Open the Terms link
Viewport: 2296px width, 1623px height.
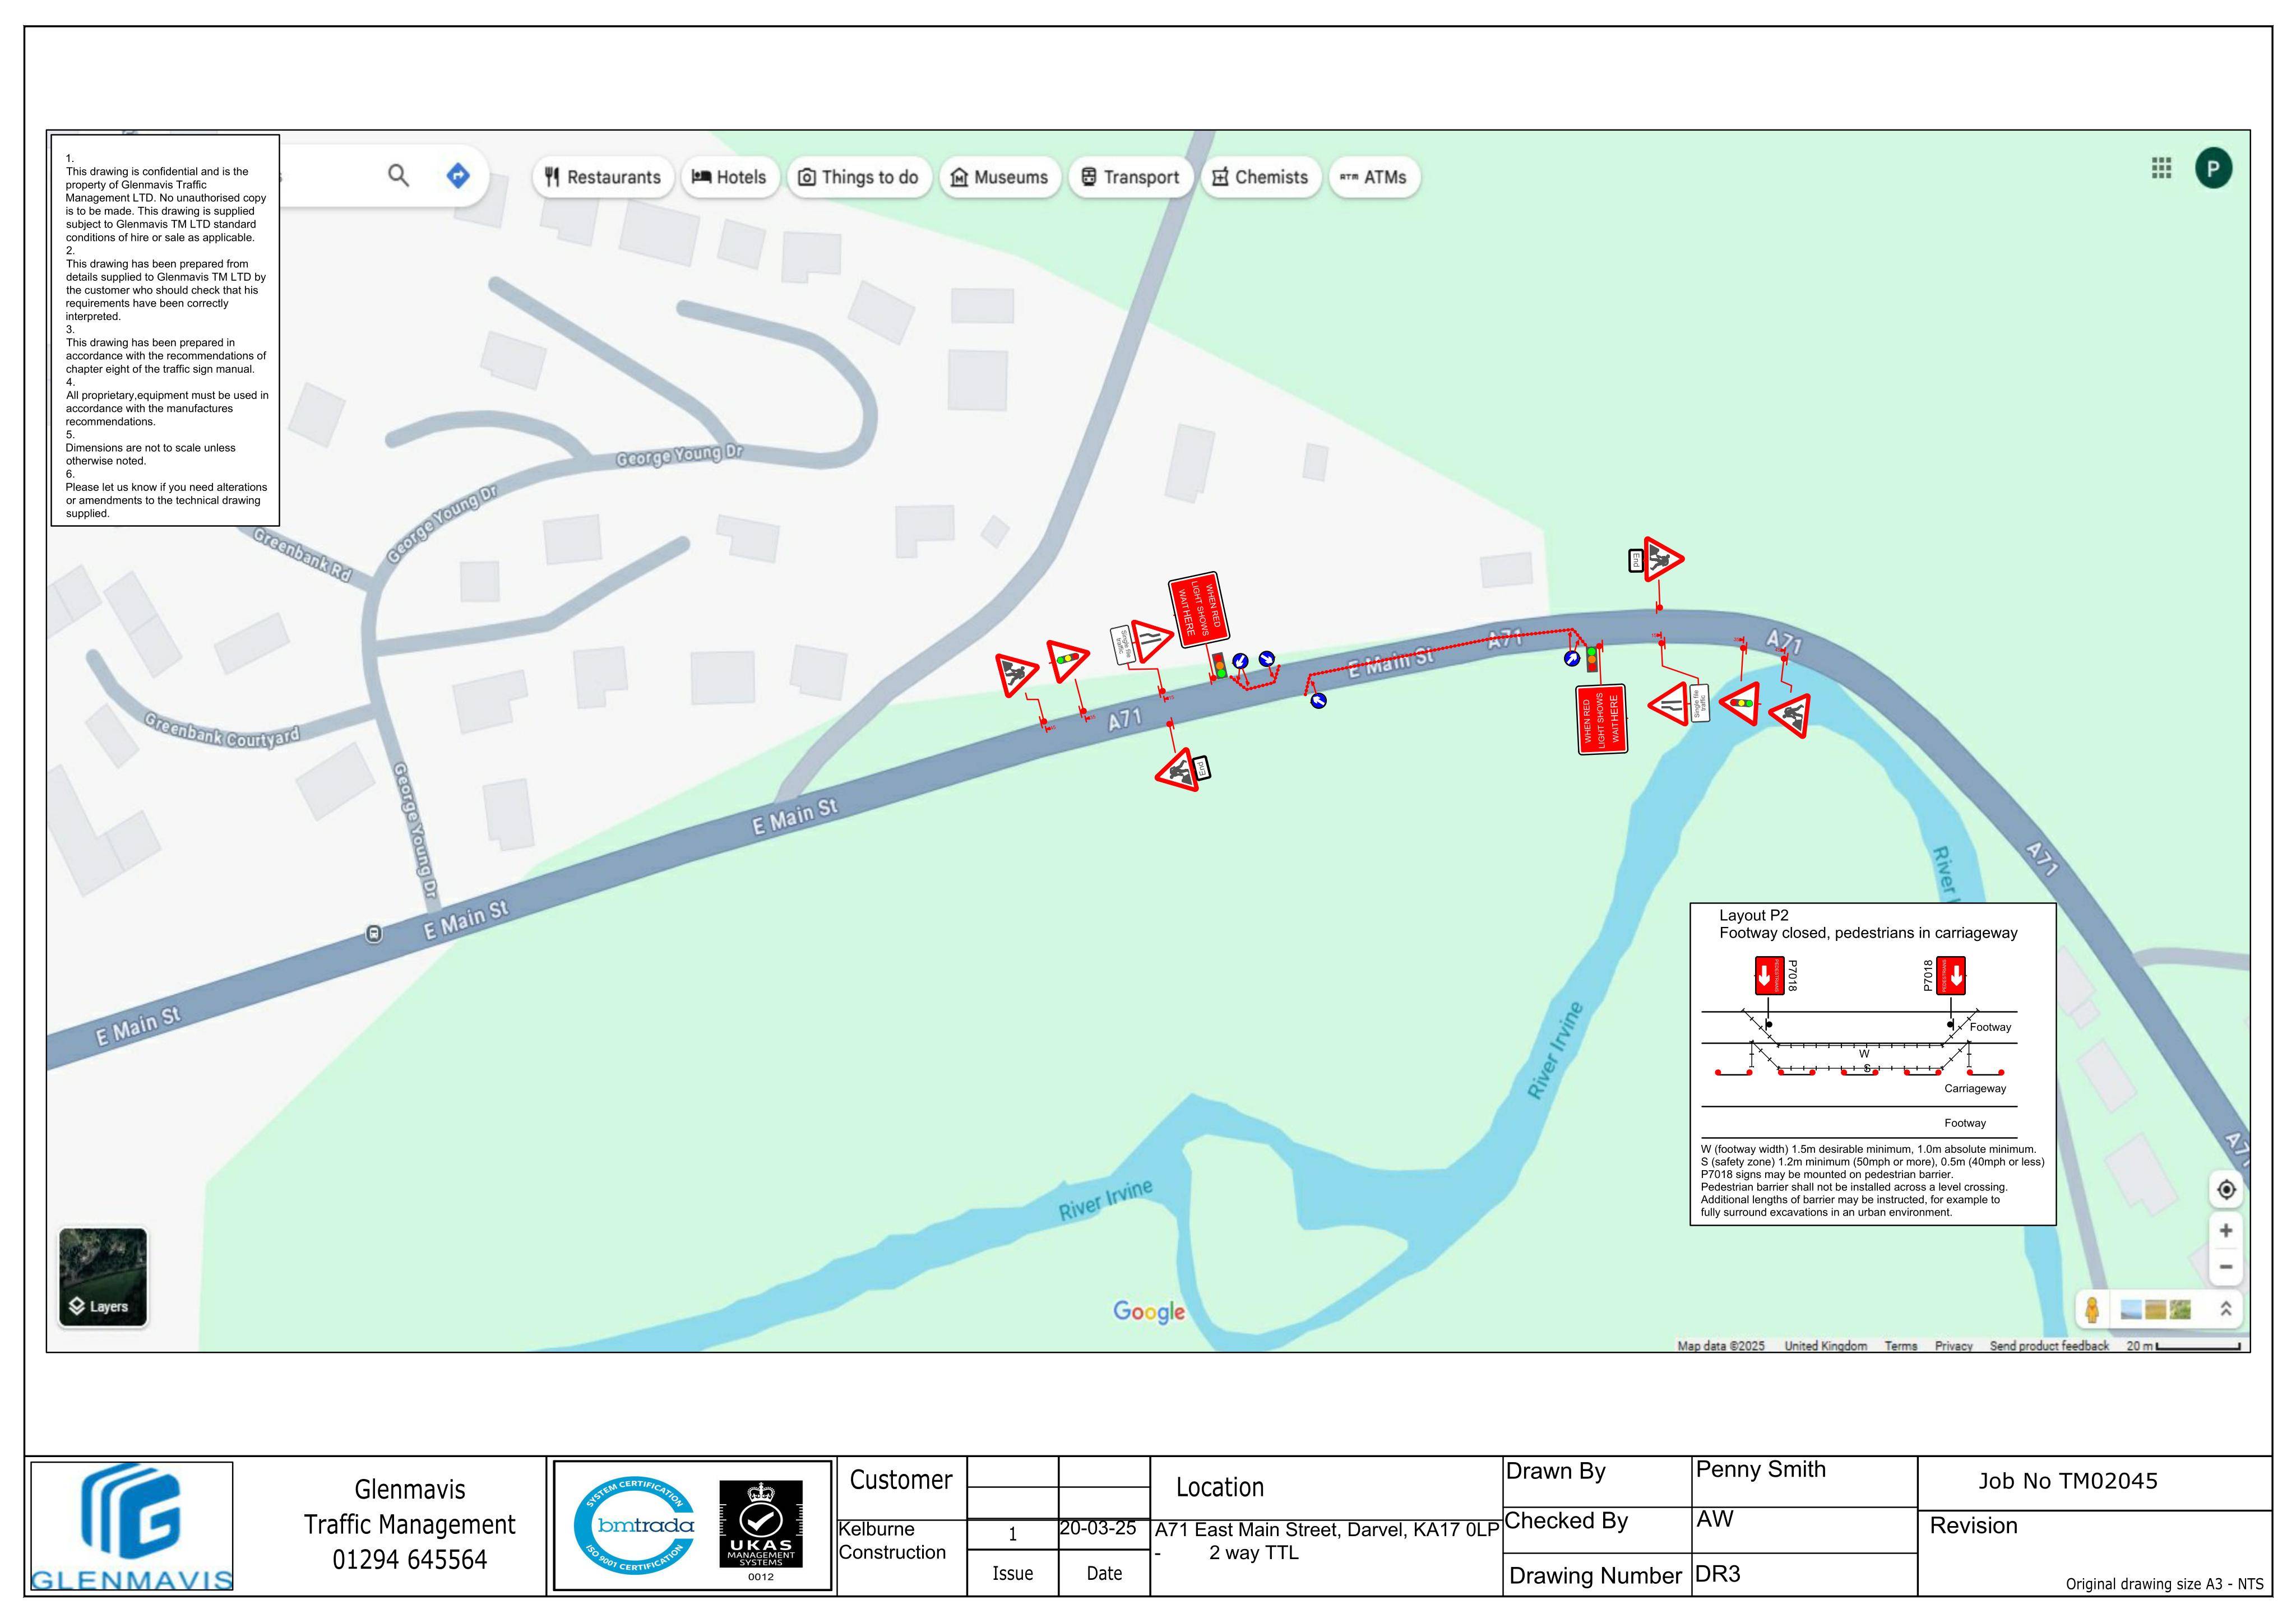(x=1900, y=1346)
